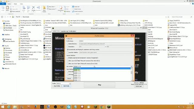Click the Refresh icon beside the address bar
This screenshot has width=194, height=109.
coord(169,17)
